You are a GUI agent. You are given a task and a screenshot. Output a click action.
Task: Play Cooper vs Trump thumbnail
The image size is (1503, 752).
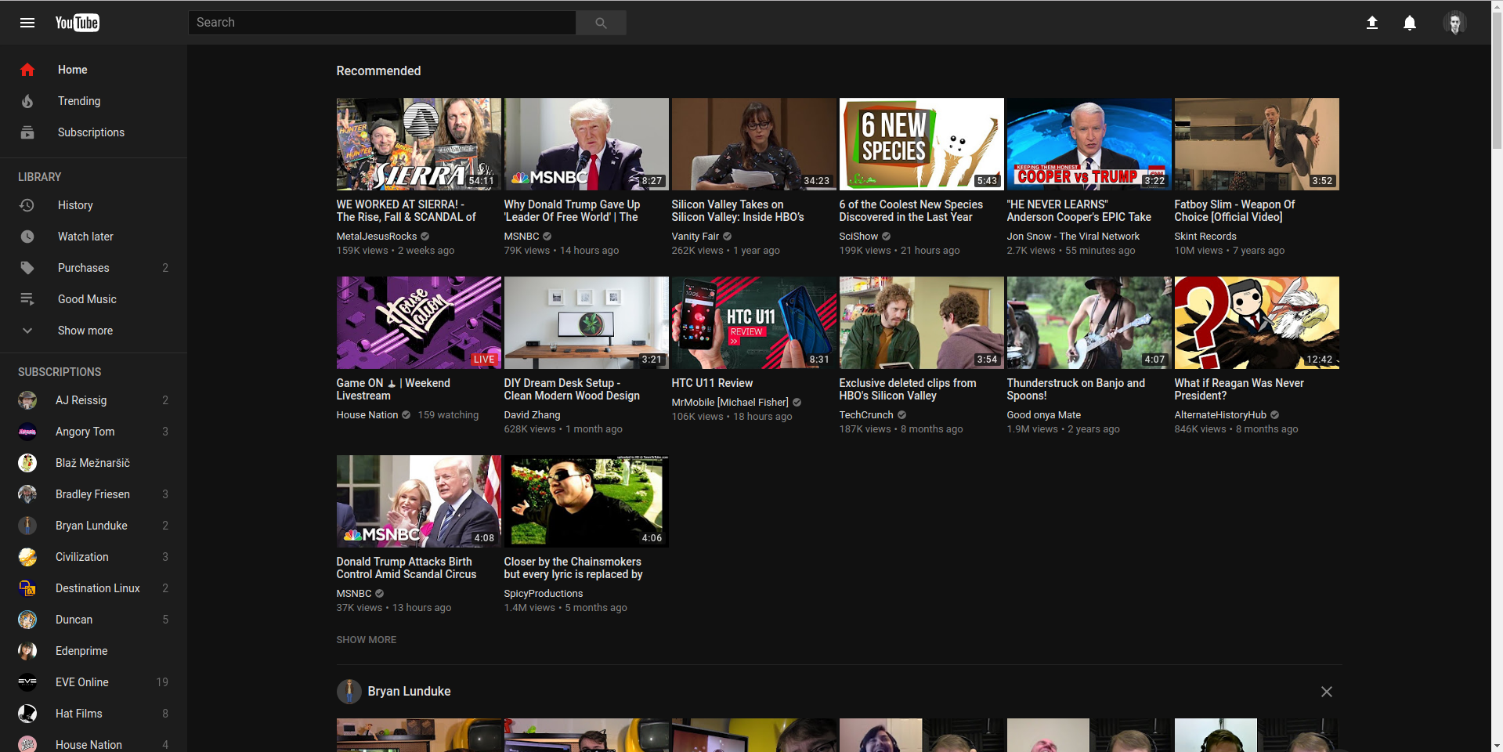click(x=1089, y=144)
